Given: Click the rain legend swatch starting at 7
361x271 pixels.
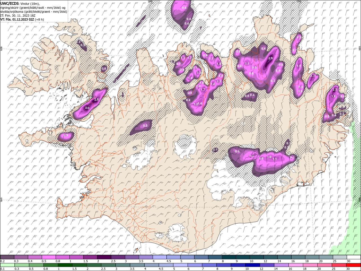Looking at the screenshot, I should pos(209,265).
